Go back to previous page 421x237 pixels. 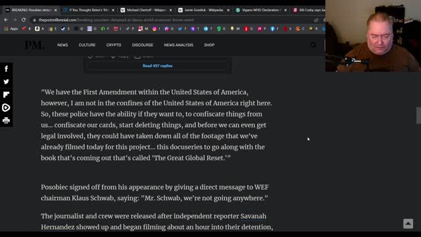coord(6,20)
